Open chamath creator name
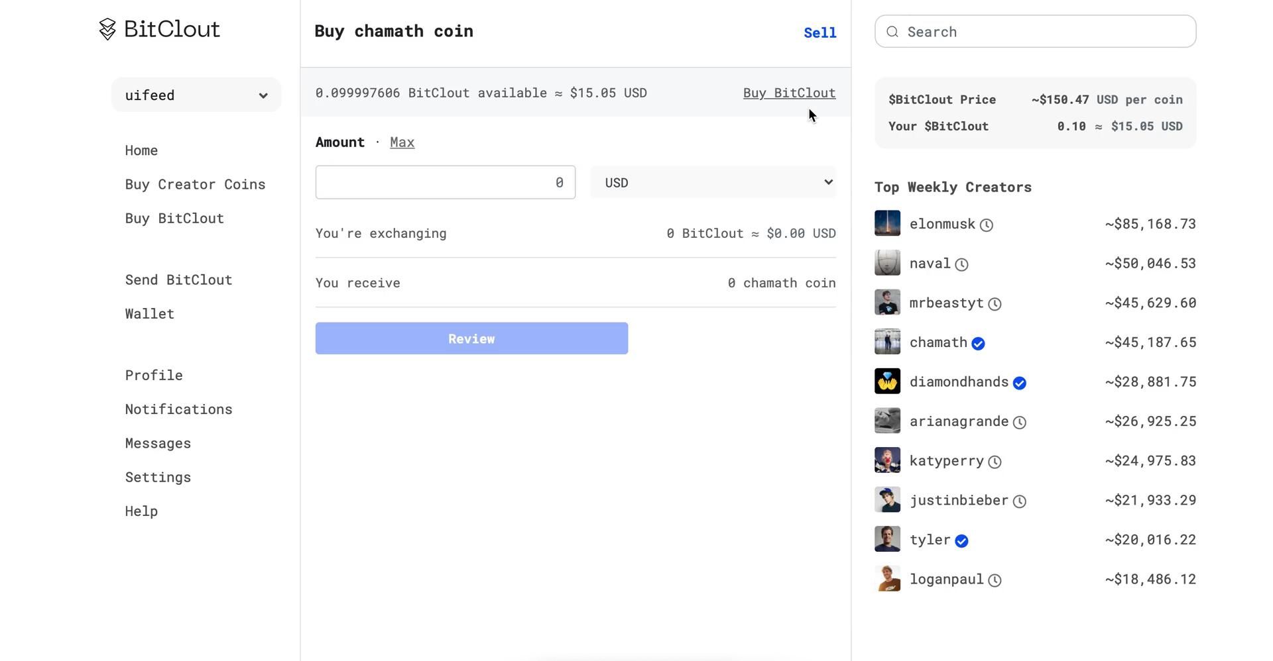Image resolution: width=1273 pixels, height=661 pixels. tap(938, 342)
